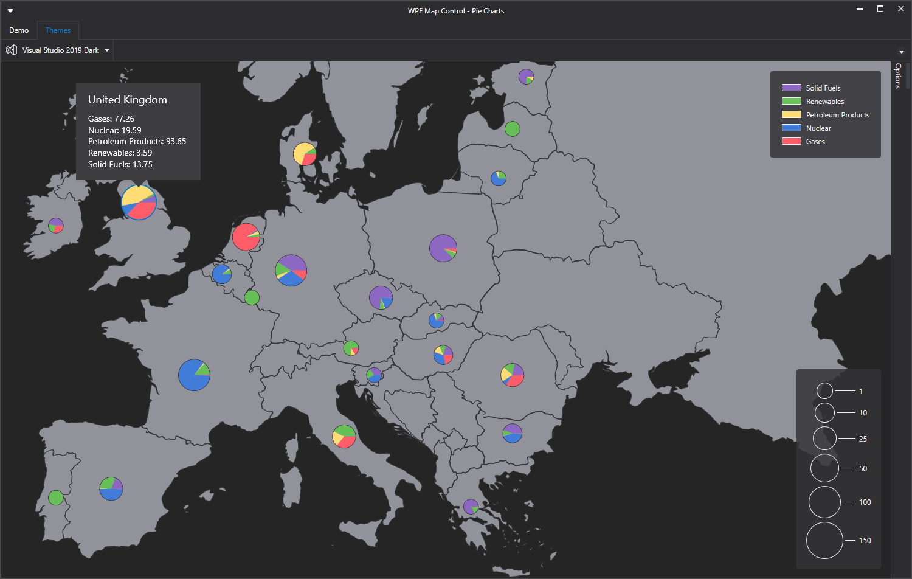This screenshot has height=579, width=912.
Task: Select the France pie chart marker
Action: pyautogui.click(x=194, y=375)
